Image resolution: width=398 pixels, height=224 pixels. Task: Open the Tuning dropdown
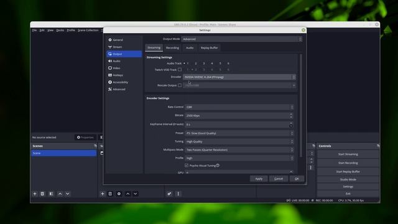pyautogui.click(x=239, y=141)
